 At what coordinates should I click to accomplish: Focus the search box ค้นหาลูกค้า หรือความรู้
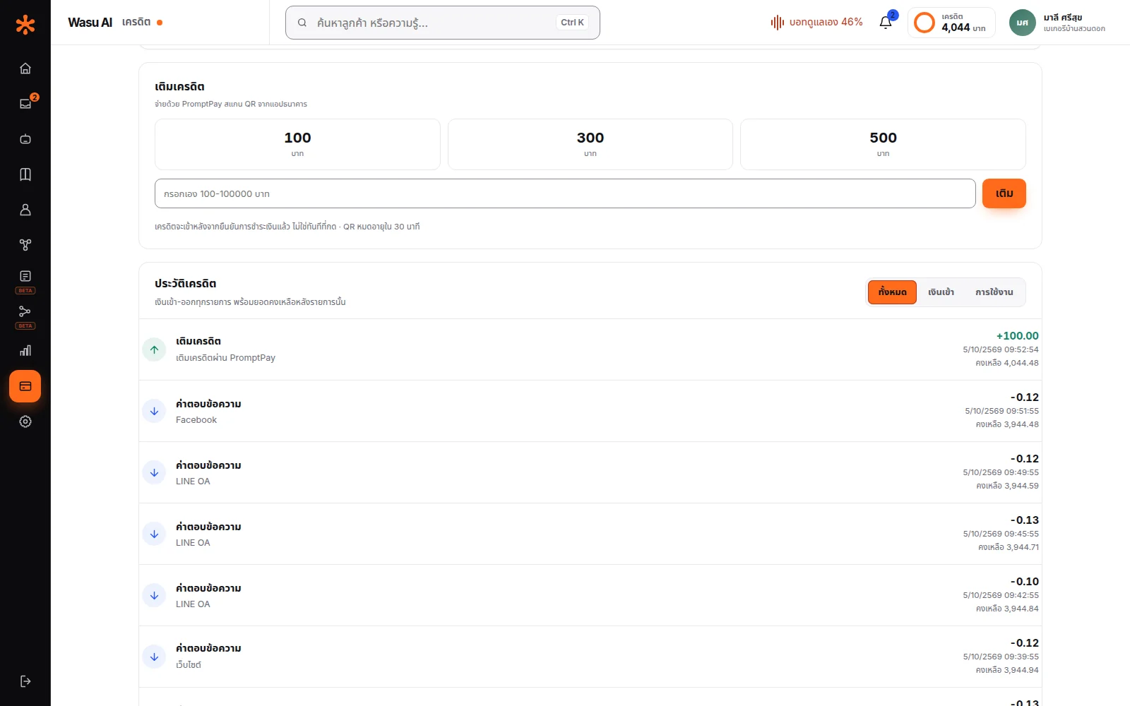pyautogui.click(x=443, y=23)
